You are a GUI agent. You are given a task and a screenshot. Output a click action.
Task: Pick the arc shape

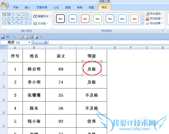pyautogui.click(x=13, y=23)
